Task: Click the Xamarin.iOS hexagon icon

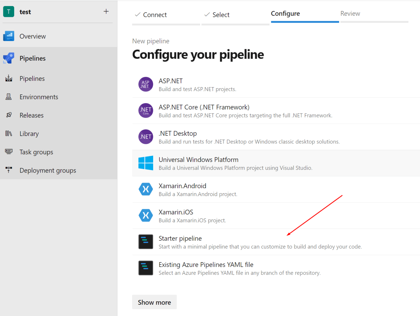Action: tap(145, 215)
